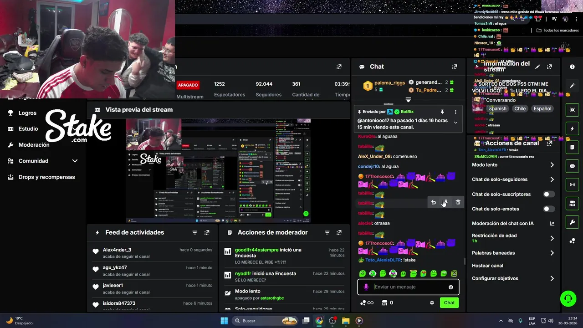Reply to the hovered tabillle message

click(434, 202)
